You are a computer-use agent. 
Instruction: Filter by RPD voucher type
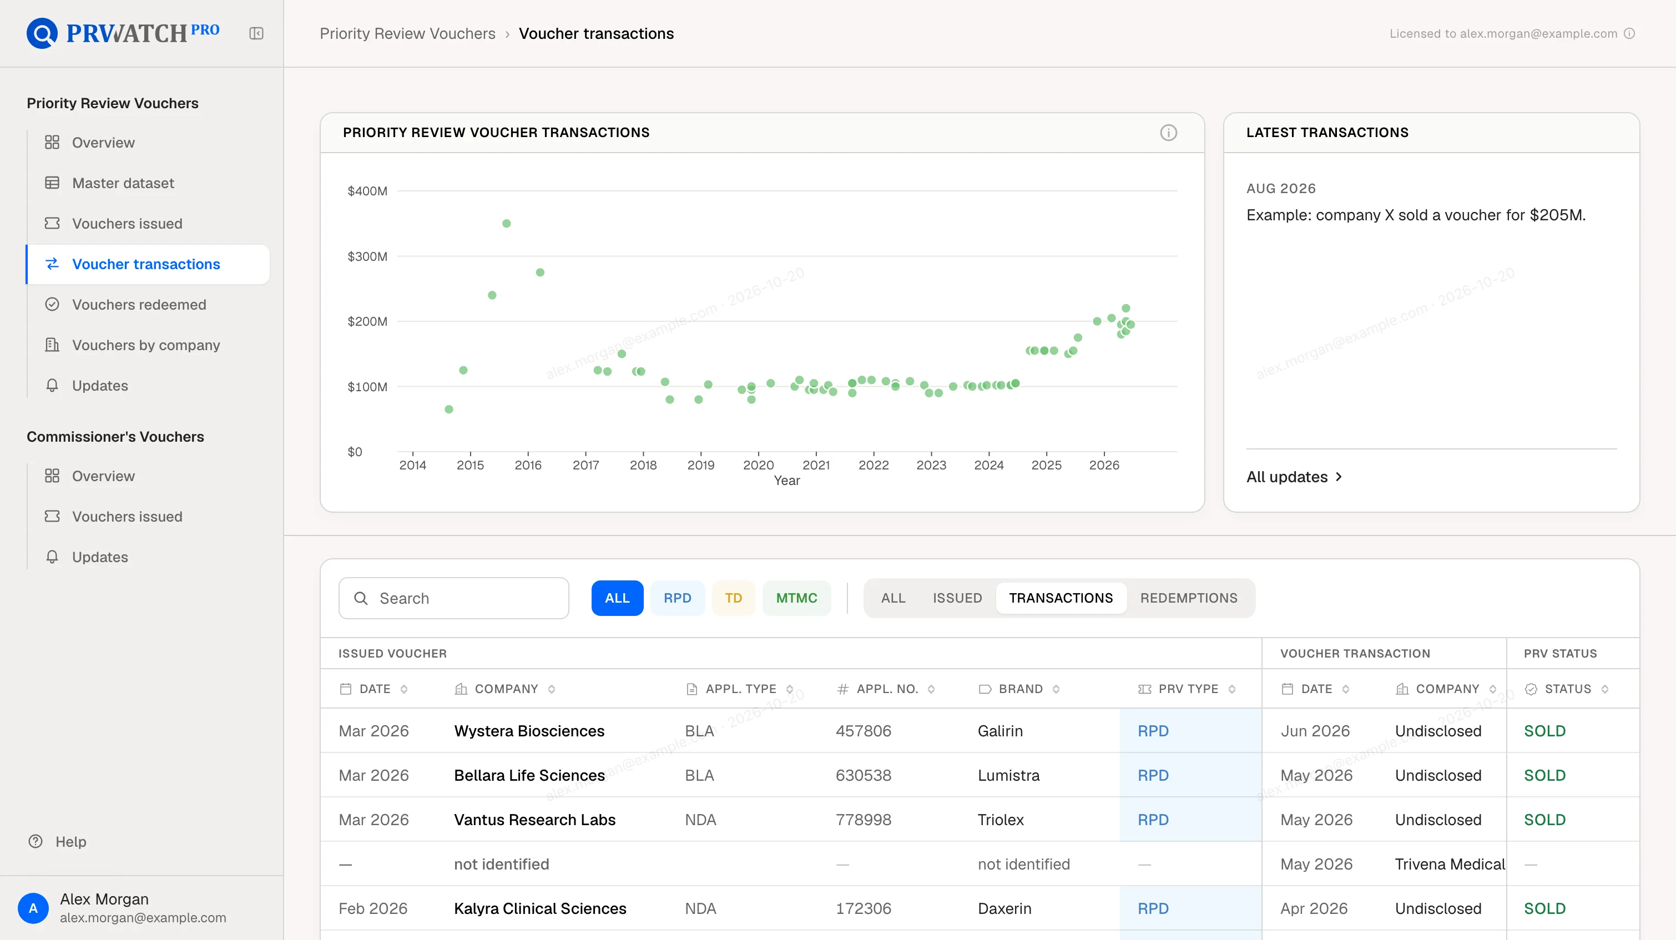(x=677, y=598)
